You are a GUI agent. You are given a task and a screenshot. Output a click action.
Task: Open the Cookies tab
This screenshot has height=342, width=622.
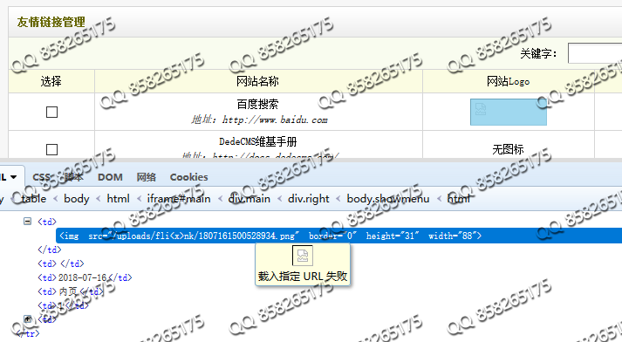pos(188,177)
